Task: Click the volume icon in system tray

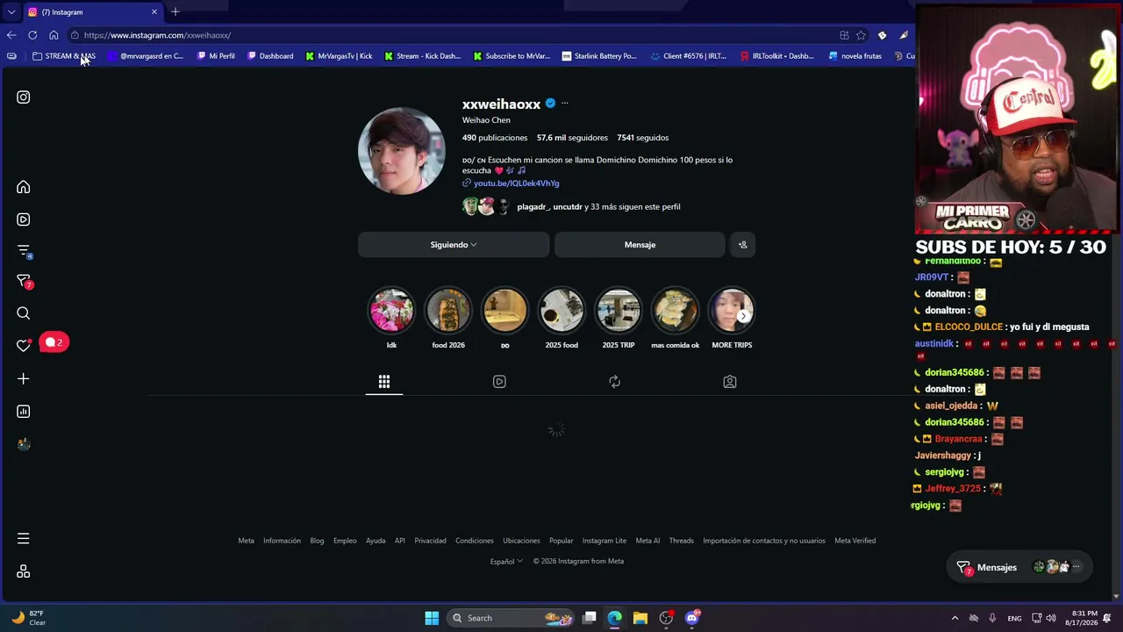Action: tap(1053, 618)
